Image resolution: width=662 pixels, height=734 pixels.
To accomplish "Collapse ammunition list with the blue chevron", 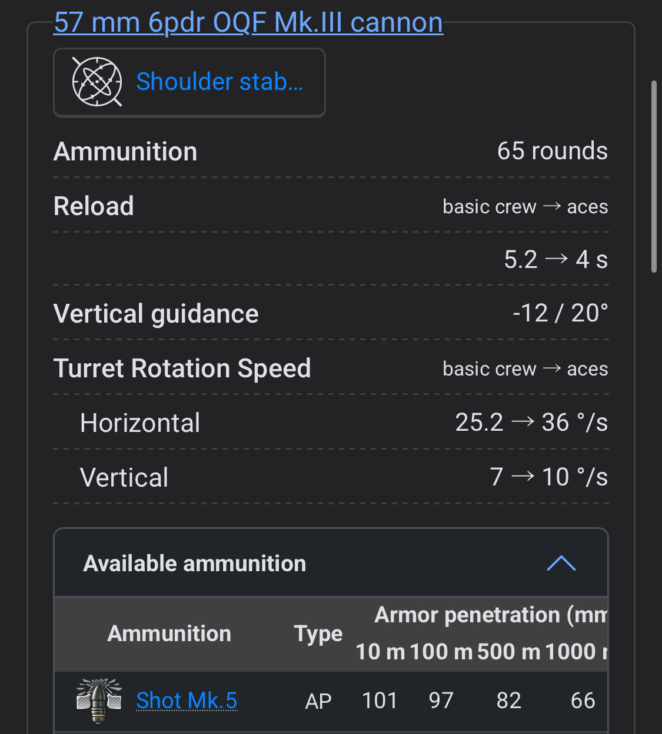I will (x=561, y=564).
